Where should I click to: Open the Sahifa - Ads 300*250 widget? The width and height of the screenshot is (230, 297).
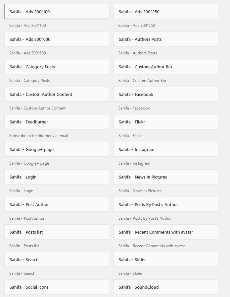[165, 12]
